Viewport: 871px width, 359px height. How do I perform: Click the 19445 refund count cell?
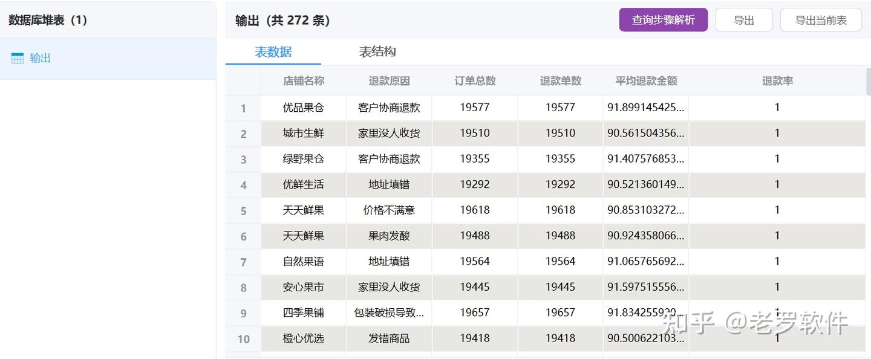tap(561, 287)
